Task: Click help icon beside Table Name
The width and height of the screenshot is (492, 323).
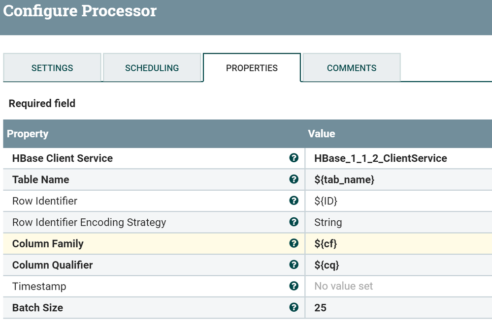Action: tap(294, 179)
